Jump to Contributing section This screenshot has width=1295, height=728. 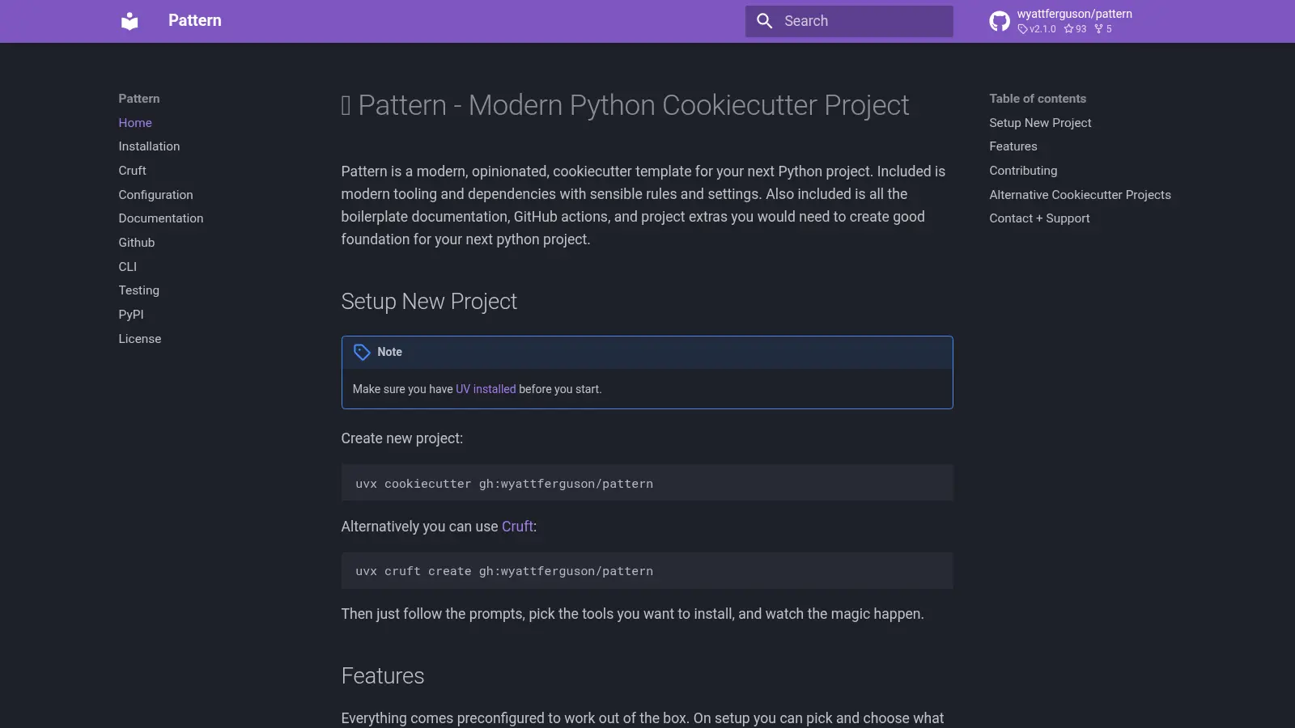pos(1023,171)
